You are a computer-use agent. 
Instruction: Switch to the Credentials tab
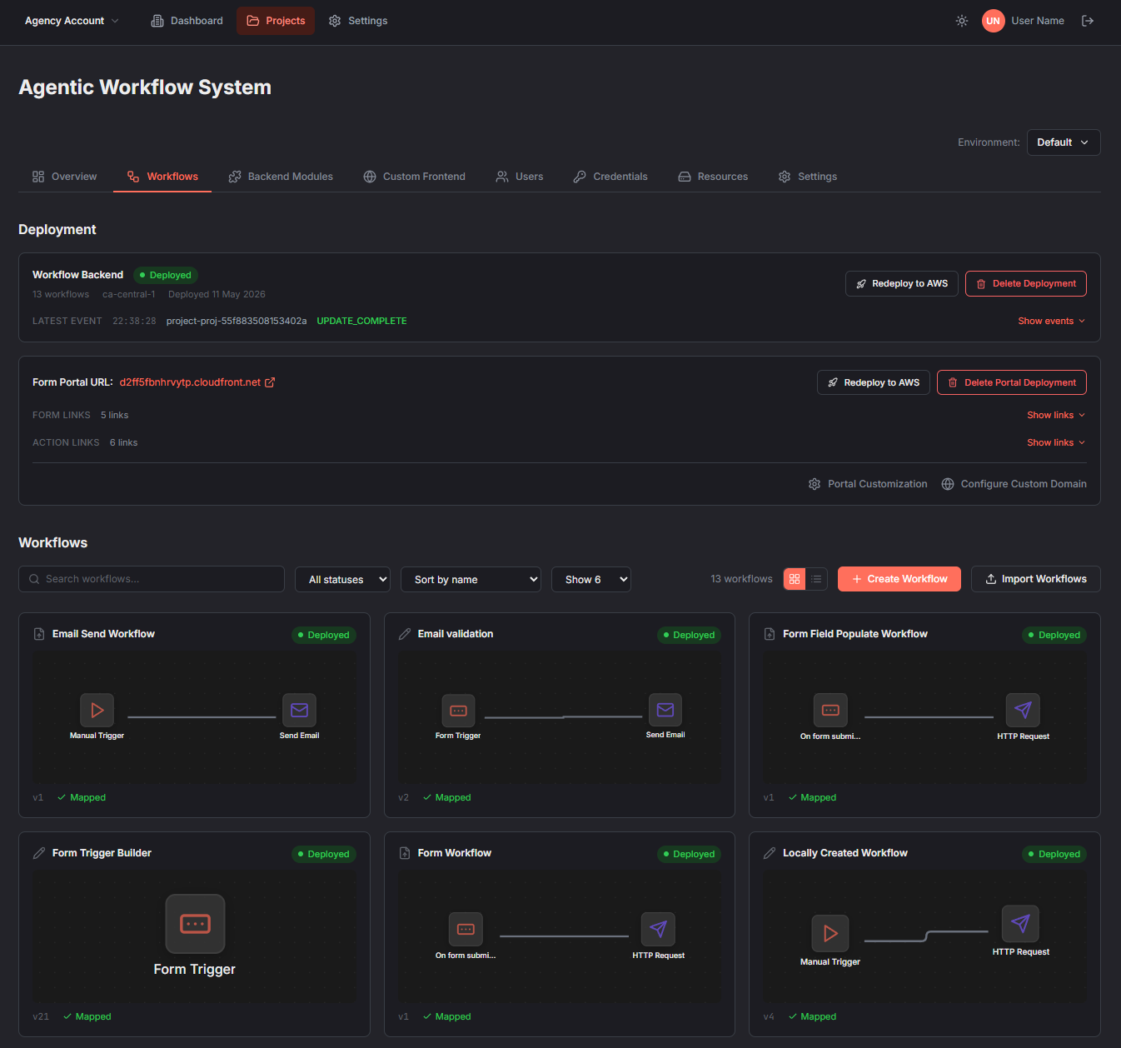click(610, 177)
